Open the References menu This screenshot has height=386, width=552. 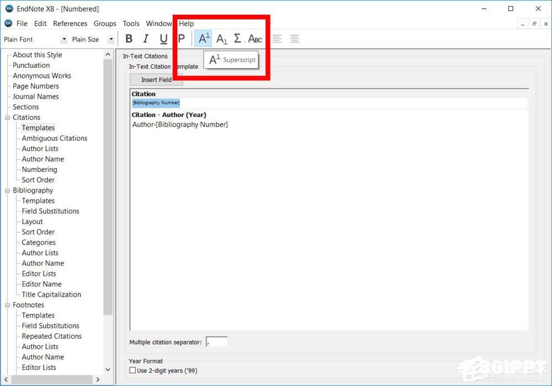(x=70, y=24)
